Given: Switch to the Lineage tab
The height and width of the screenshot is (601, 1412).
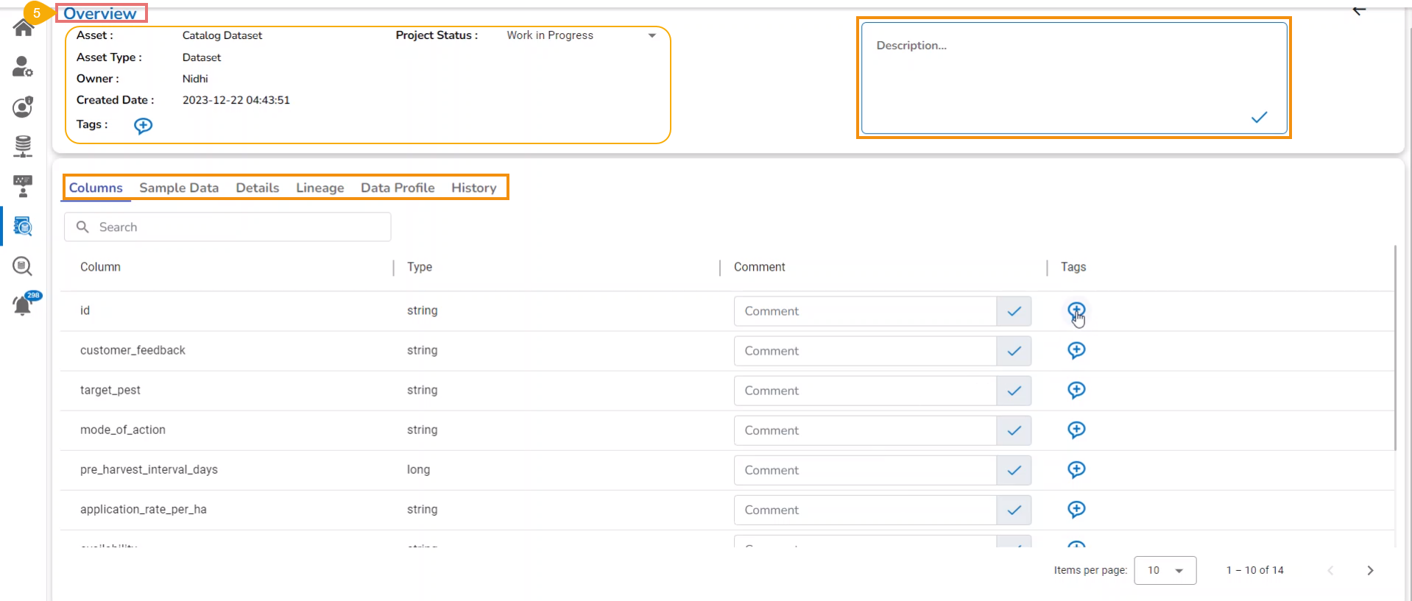Looking at the screenshot, I should (320, 188).
